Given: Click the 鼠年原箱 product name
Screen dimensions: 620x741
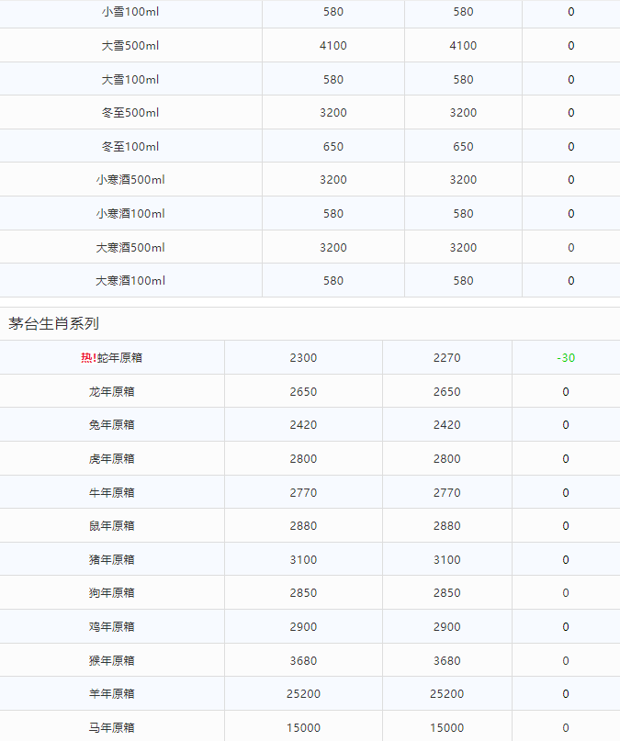Looking at the screenshot, I should (x=112, y=526).
